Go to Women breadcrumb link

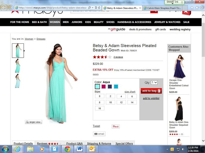tap(29, 39)
